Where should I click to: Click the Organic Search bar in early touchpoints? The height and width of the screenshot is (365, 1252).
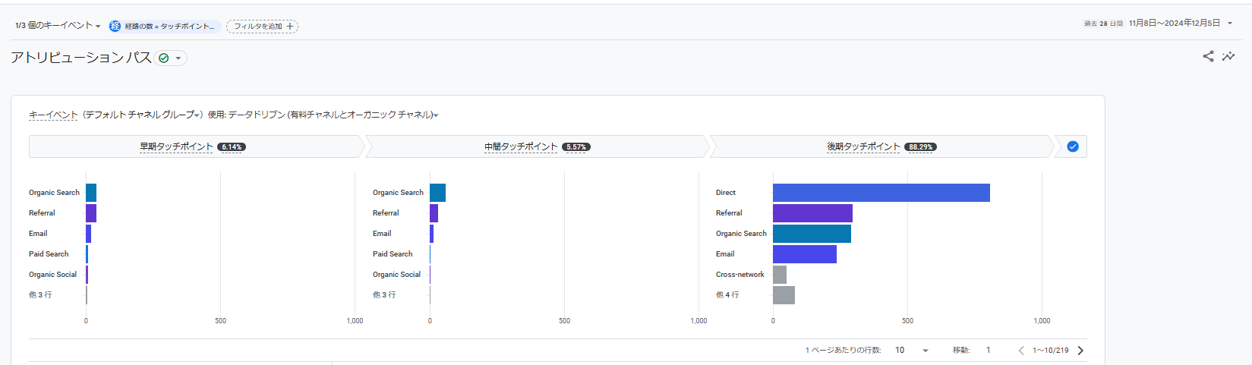click(x=91, y=193)
